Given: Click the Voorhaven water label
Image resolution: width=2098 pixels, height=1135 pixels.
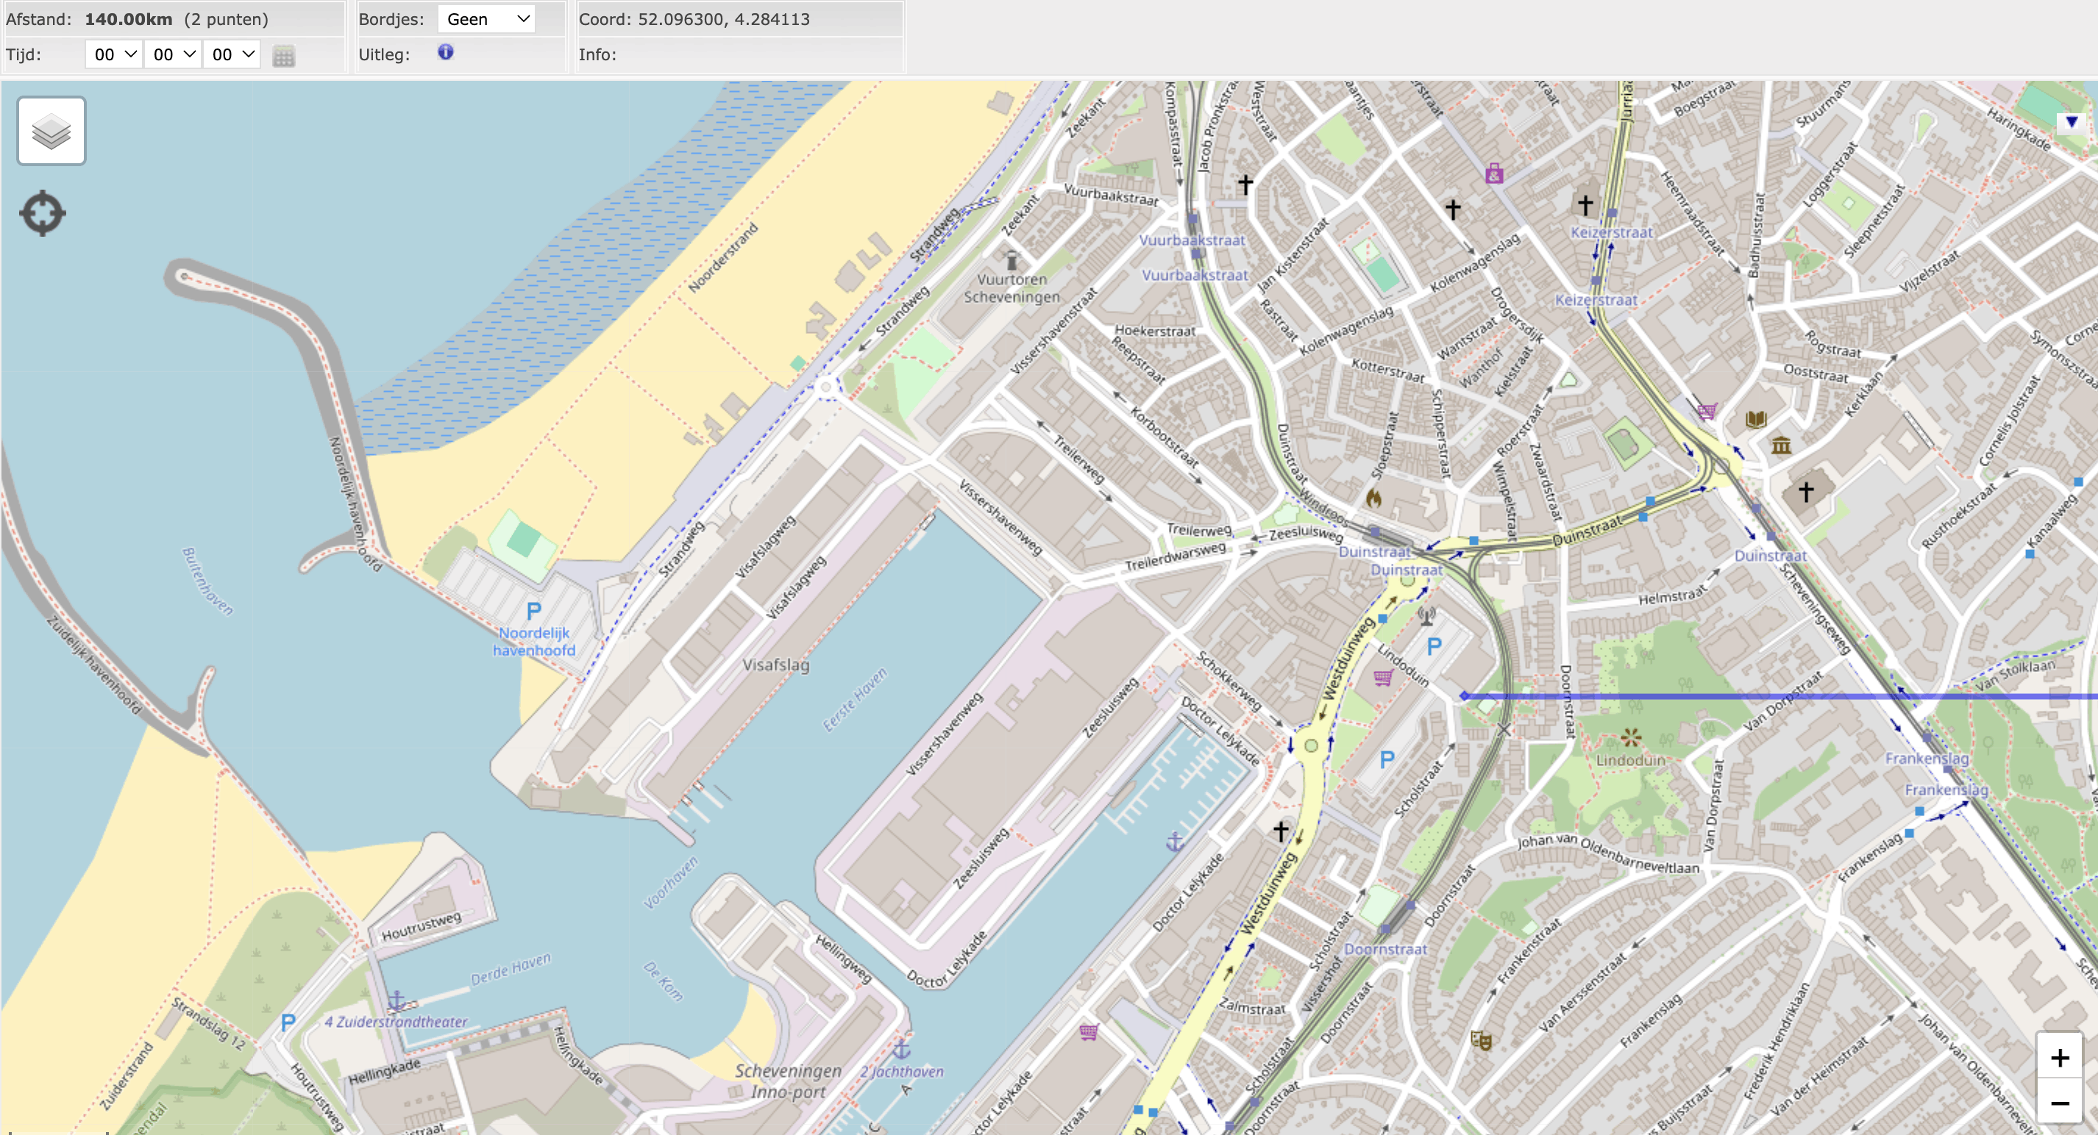Looking at the screenshot, I should [x=670, y=882].
